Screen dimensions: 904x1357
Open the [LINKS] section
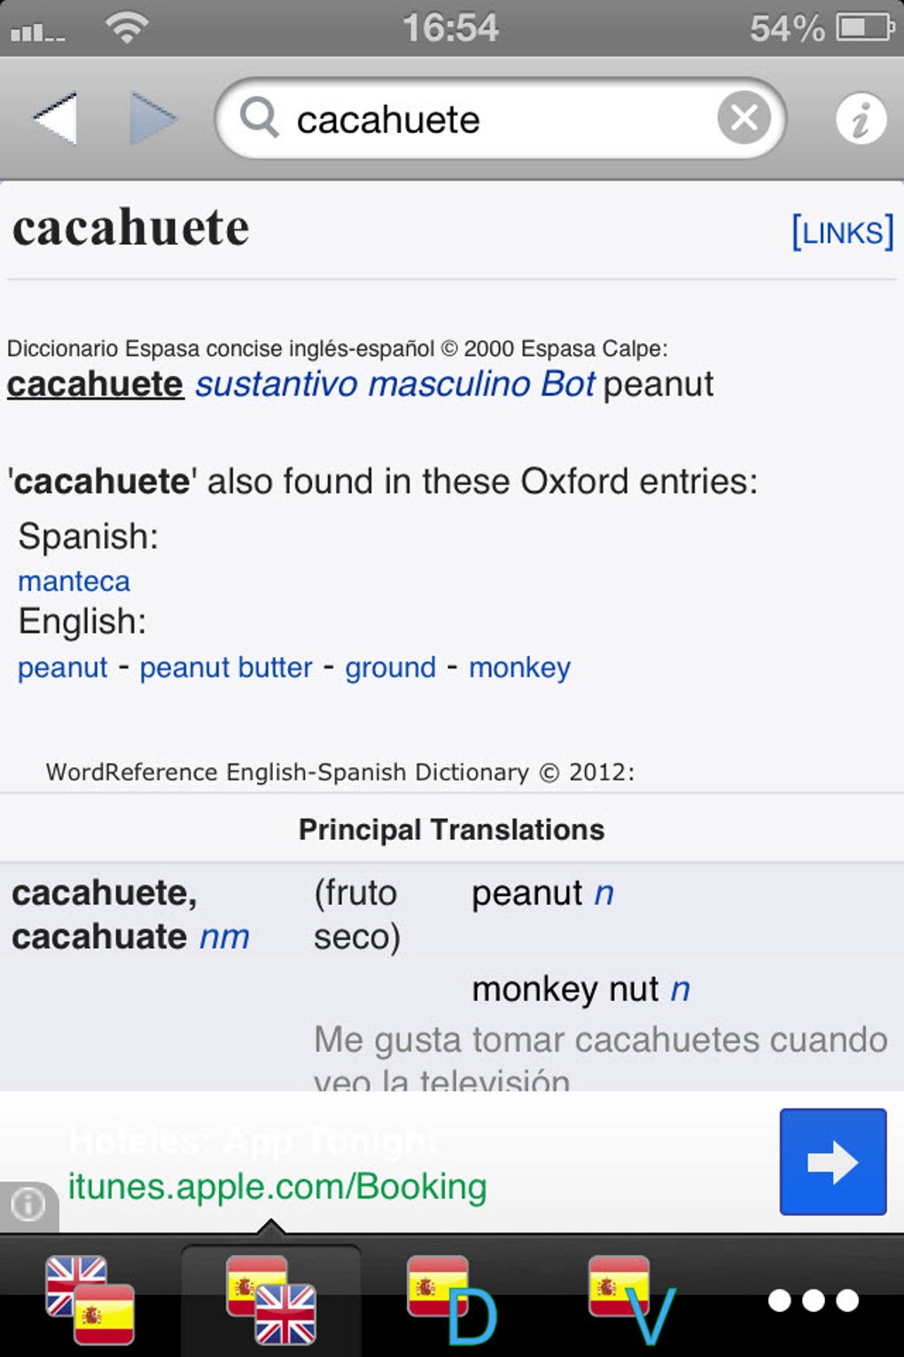841,232
